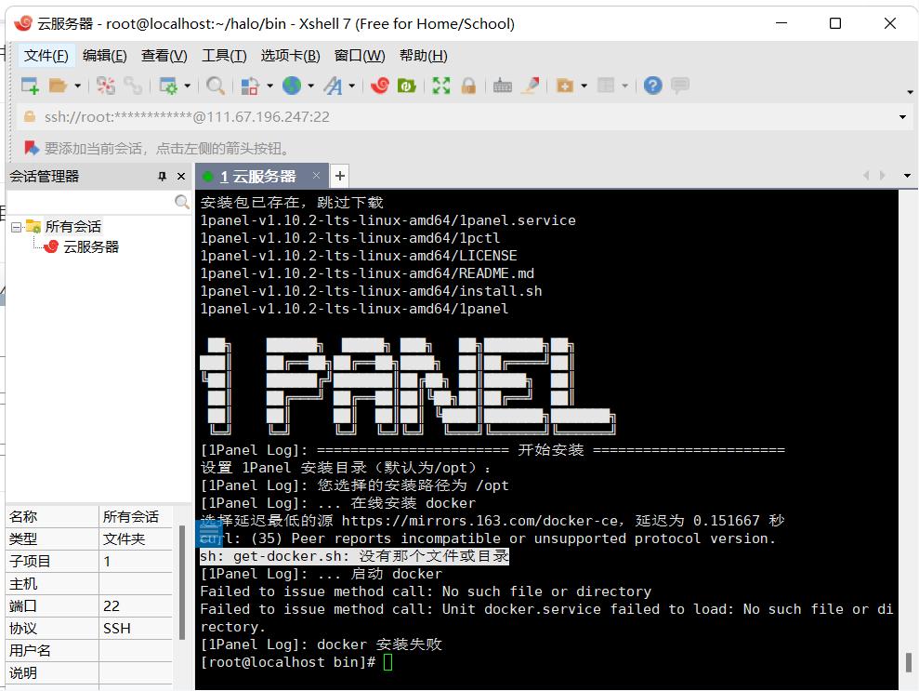Close the 1 云服务器 tab
919x691 pixels.
coord(317,176)
